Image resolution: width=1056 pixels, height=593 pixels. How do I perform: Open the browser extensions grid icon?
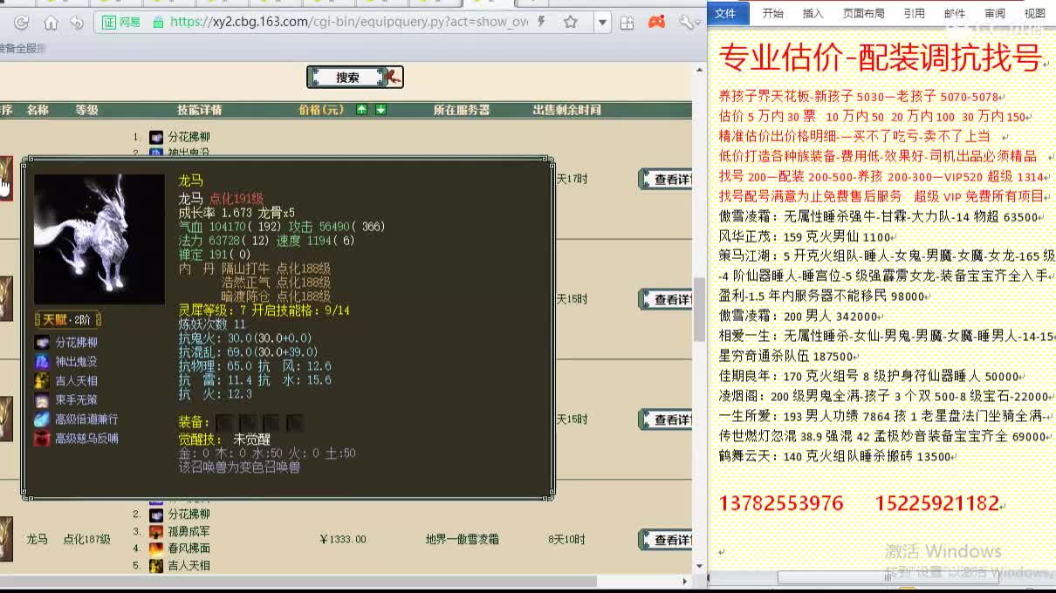(x=628, y=22)
